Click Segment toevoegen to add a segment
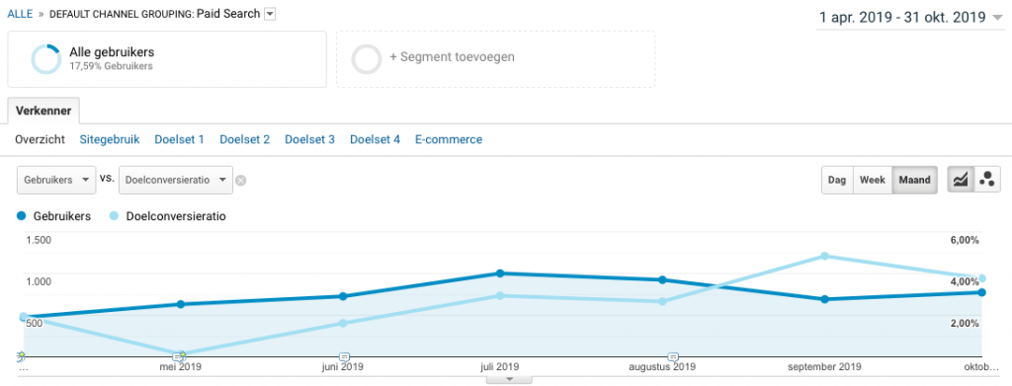Screen dimensions: 1012x386 pyautogui.click(x=452, y=56)
